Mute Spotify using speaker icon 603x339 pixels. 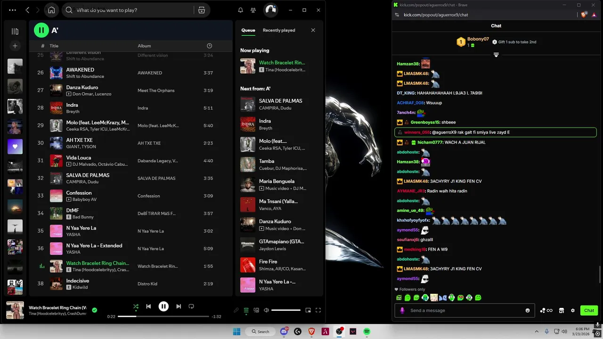266,310
